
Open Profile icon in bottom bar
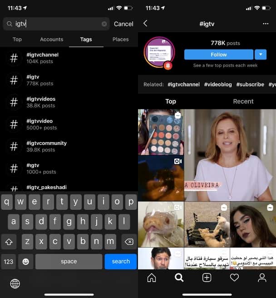tap(262, 278)
